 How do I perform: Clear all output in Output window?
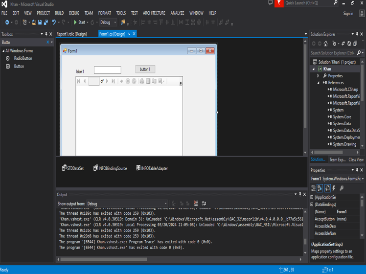pos(196,203)
